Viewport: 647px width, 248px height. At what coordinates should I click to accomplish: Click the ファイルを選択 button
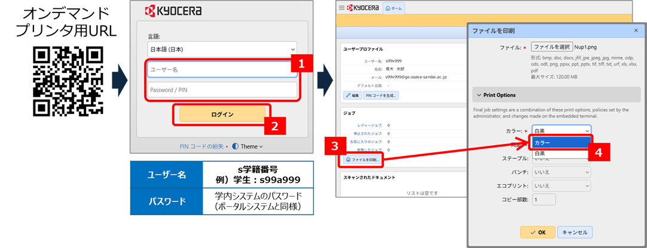[x=551, y=46]
